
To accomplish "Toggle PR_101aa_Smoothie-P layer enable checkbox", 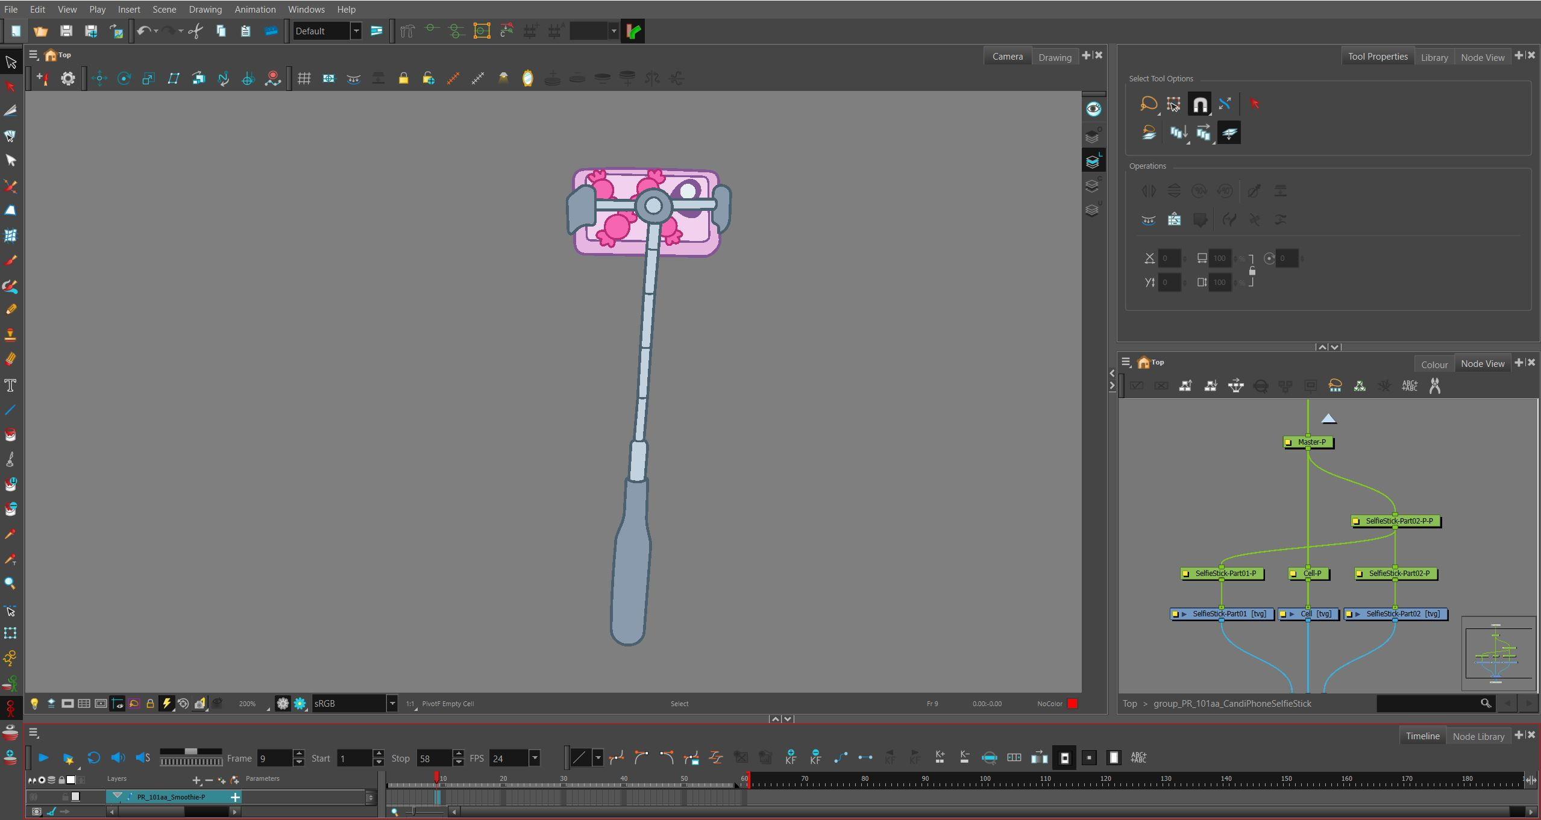I will pos(75,797).
